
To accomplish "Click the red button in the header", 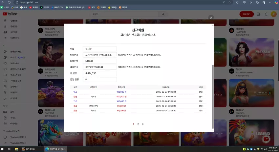I will 247,14.
